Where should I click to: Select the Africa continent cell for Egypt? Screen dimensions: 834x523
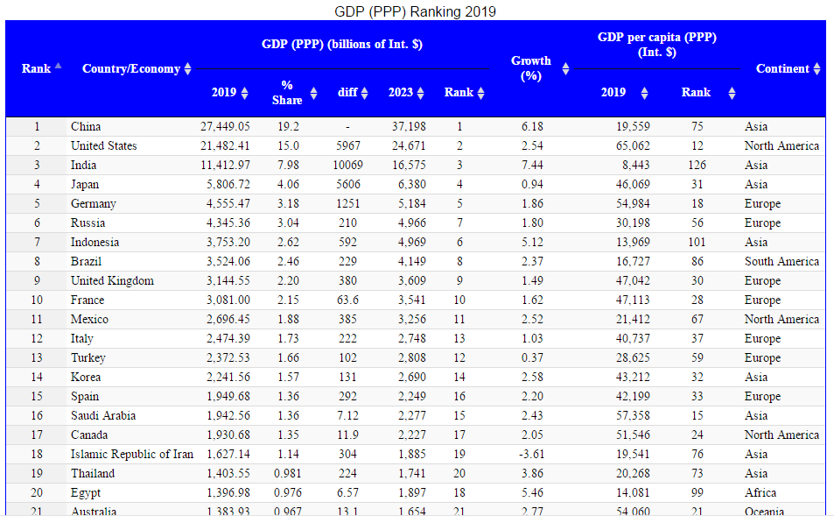(760, 493)
